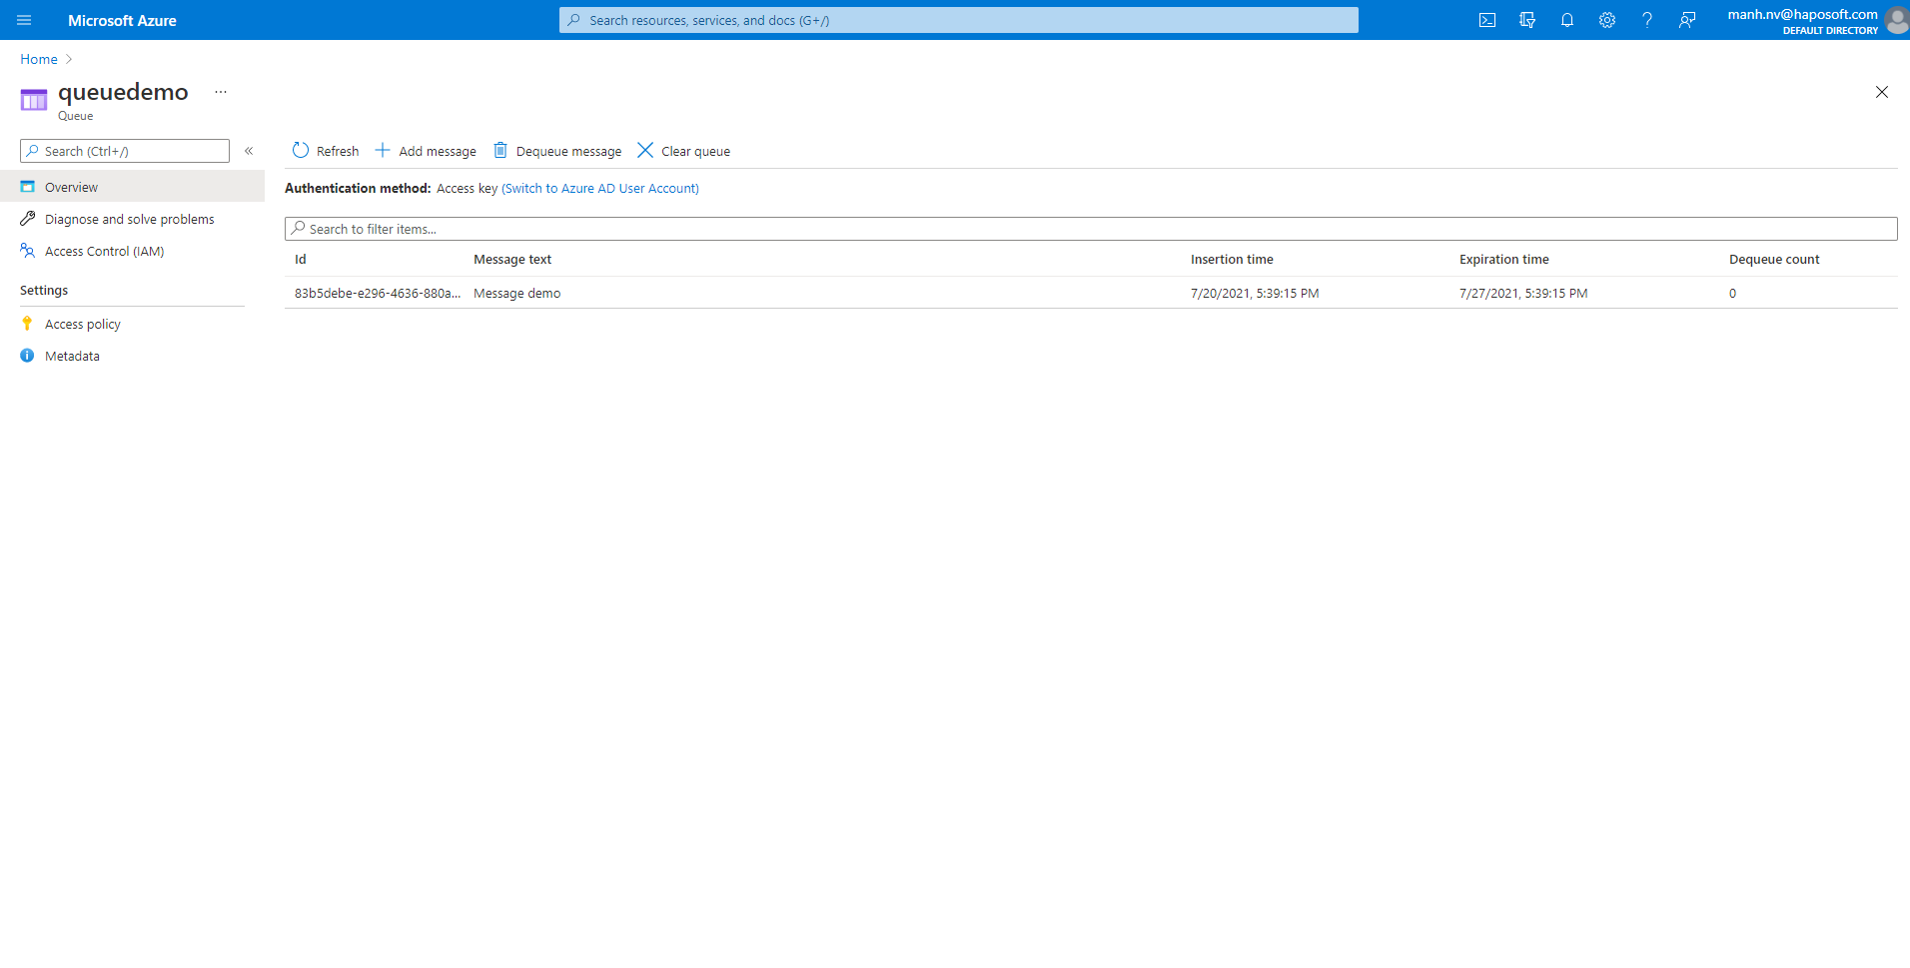Collapse the left navigation menu
The width and height of the screenshot is (1910, 968).
pyautogui.click(x=249, y=151)
